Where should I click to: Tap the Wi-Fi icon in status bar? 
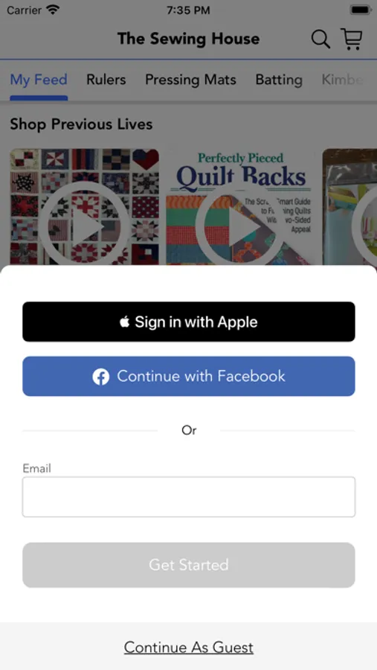pos(54,10)
